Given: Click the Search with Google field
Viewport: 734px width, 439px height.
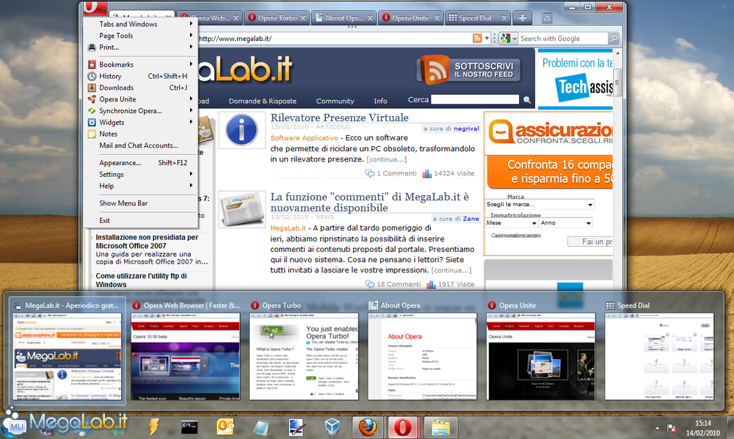Looking at the screenshot, I should pos(563,38).
